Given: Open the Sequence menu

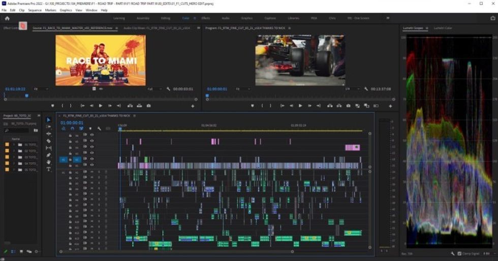Looking at the screenshot, I should coord(35,10).
